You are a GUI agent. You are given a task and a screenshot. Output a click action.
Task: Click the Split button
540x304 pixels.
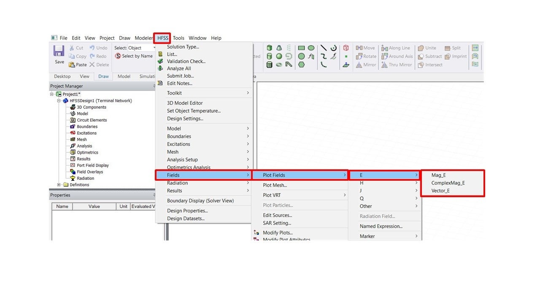pyautogui.click(x=453, y=48)
